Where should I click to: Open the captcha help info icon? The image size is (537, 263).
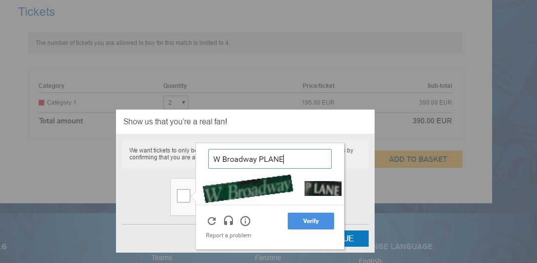click(245, 221)
